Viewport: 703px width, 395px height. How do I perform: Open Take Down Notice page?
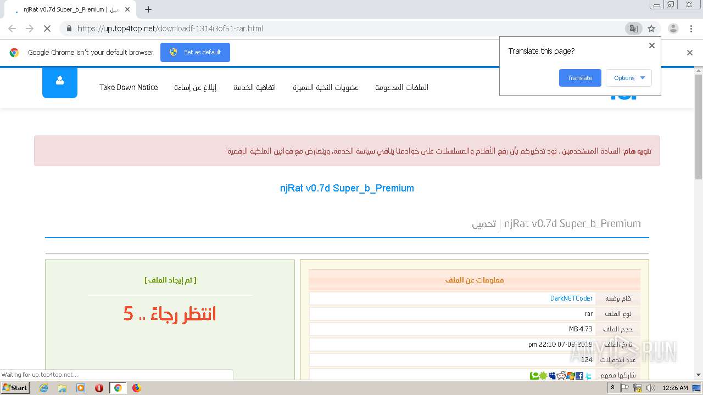click(x=129, y=87)
